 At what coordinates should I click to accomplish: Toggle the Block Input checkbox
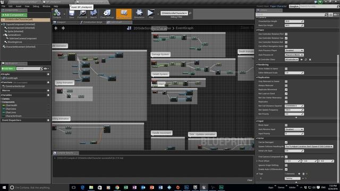286,125
